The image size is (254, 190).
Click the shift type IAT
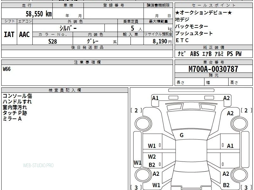(x=9, y=35)
